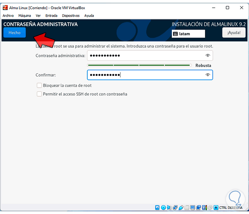
Task: Open the Ayuda menu
Action: tap(89, 16)
